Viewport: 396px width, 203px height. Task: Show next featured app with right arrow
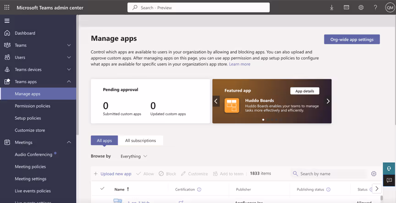(x=328, y=101)
